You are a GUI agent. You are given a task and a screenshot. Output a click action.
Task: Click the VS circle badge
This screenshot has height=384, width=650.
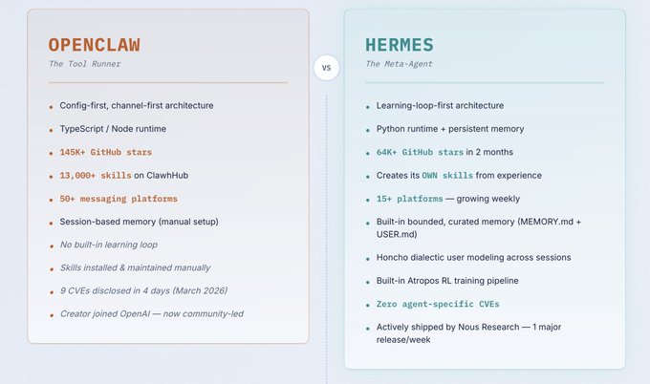click(x=326, y=68)
